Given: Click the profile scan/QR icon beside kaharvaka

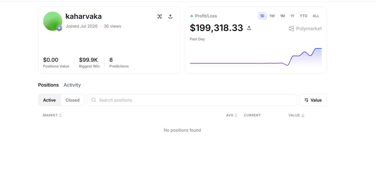Looking at the screenshot, I should point(159,17).
